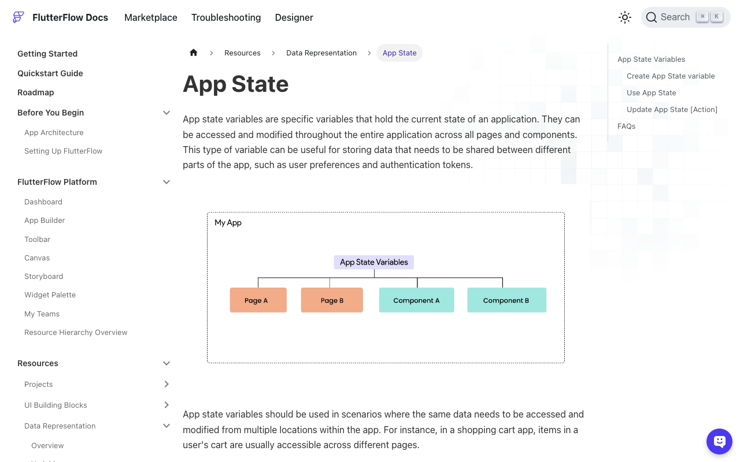The height and width of the screenshot is (462, 740).
Task: Expand the Projects submenu chevron
Action: tap(166, 384)
